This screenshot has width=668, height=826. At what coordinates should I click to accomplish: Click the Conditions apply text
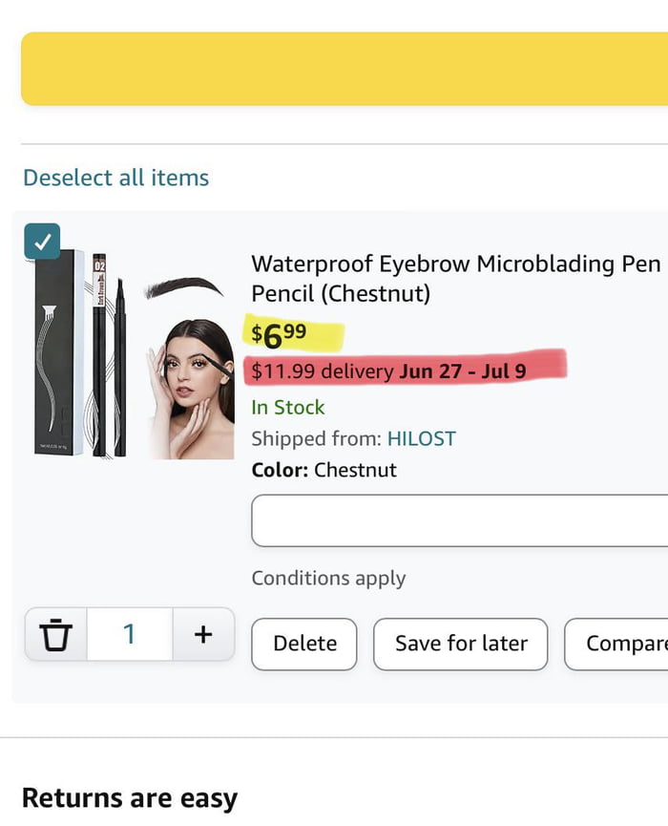328,578
